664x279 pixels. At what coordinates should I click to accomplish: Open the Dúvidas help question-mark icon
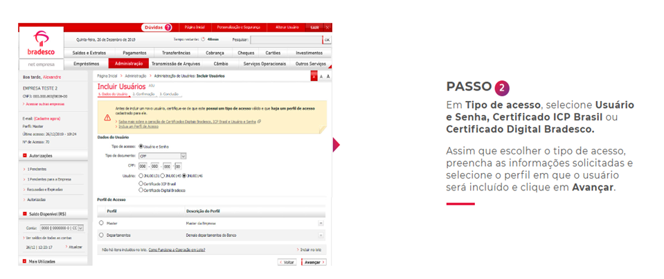coord(168,27)
